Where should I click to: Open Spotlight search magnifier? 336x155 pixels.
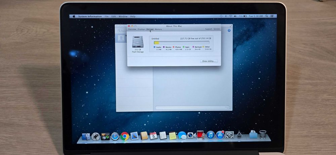click(266, 16)
